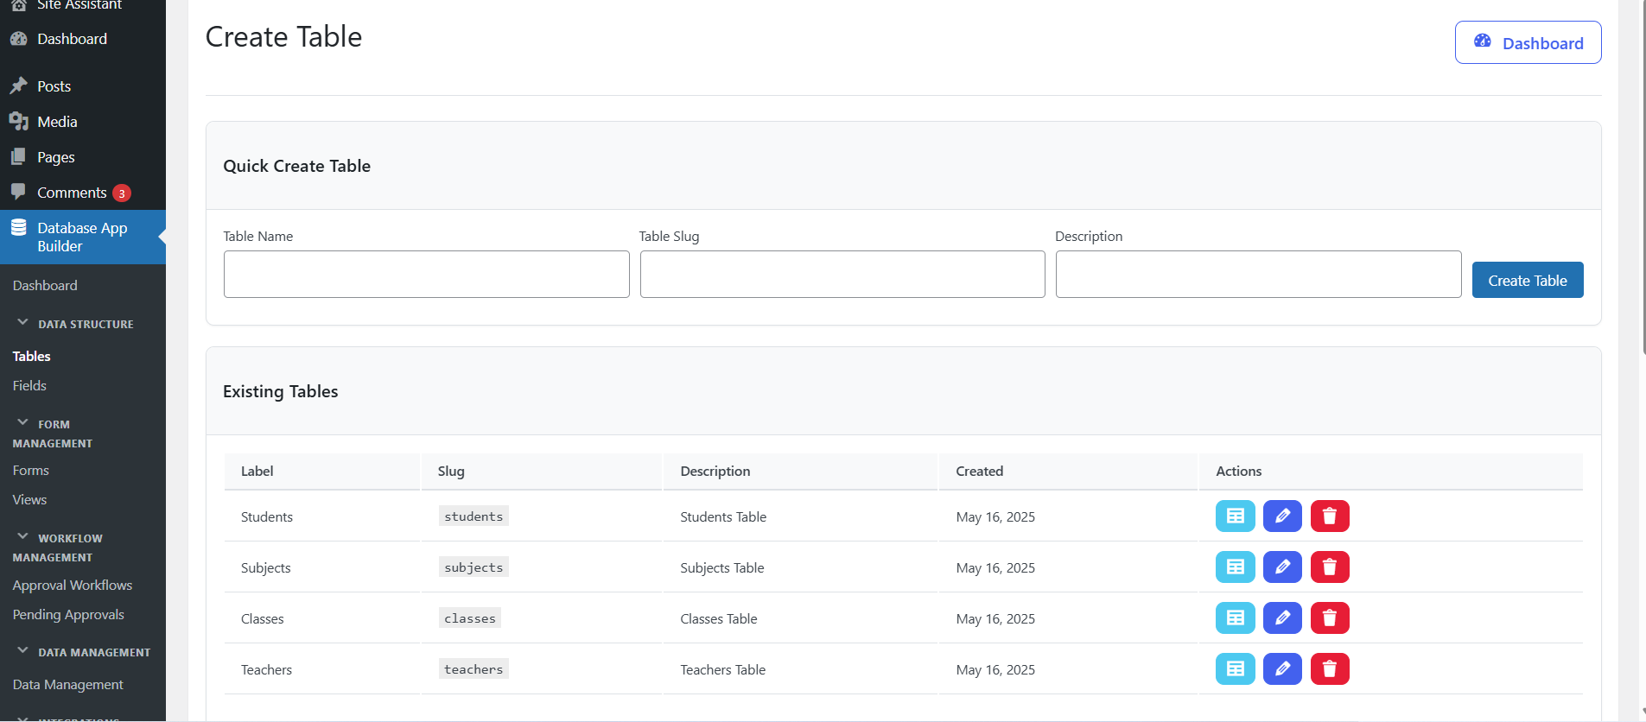Edit the Classes table with pencil icon
Viewport: 1646px width, 722px height.
point(1282,618)
